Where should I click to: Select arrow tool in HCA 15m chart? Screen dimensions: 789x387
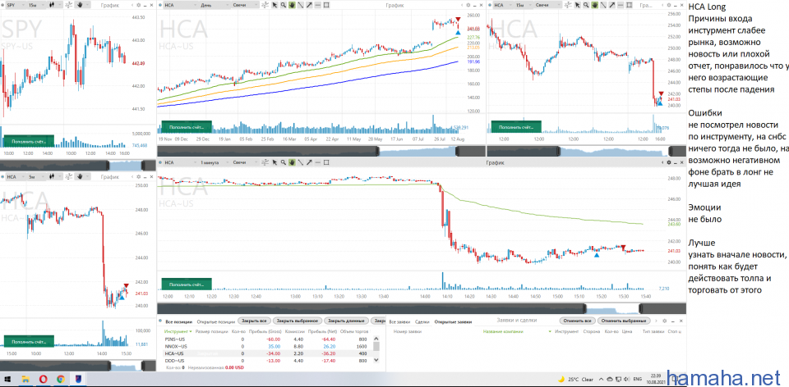(611, 5)
